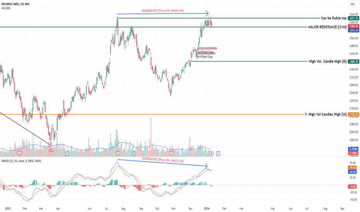
Task: Click the 2130.20 orange price label
Action: 353,114
